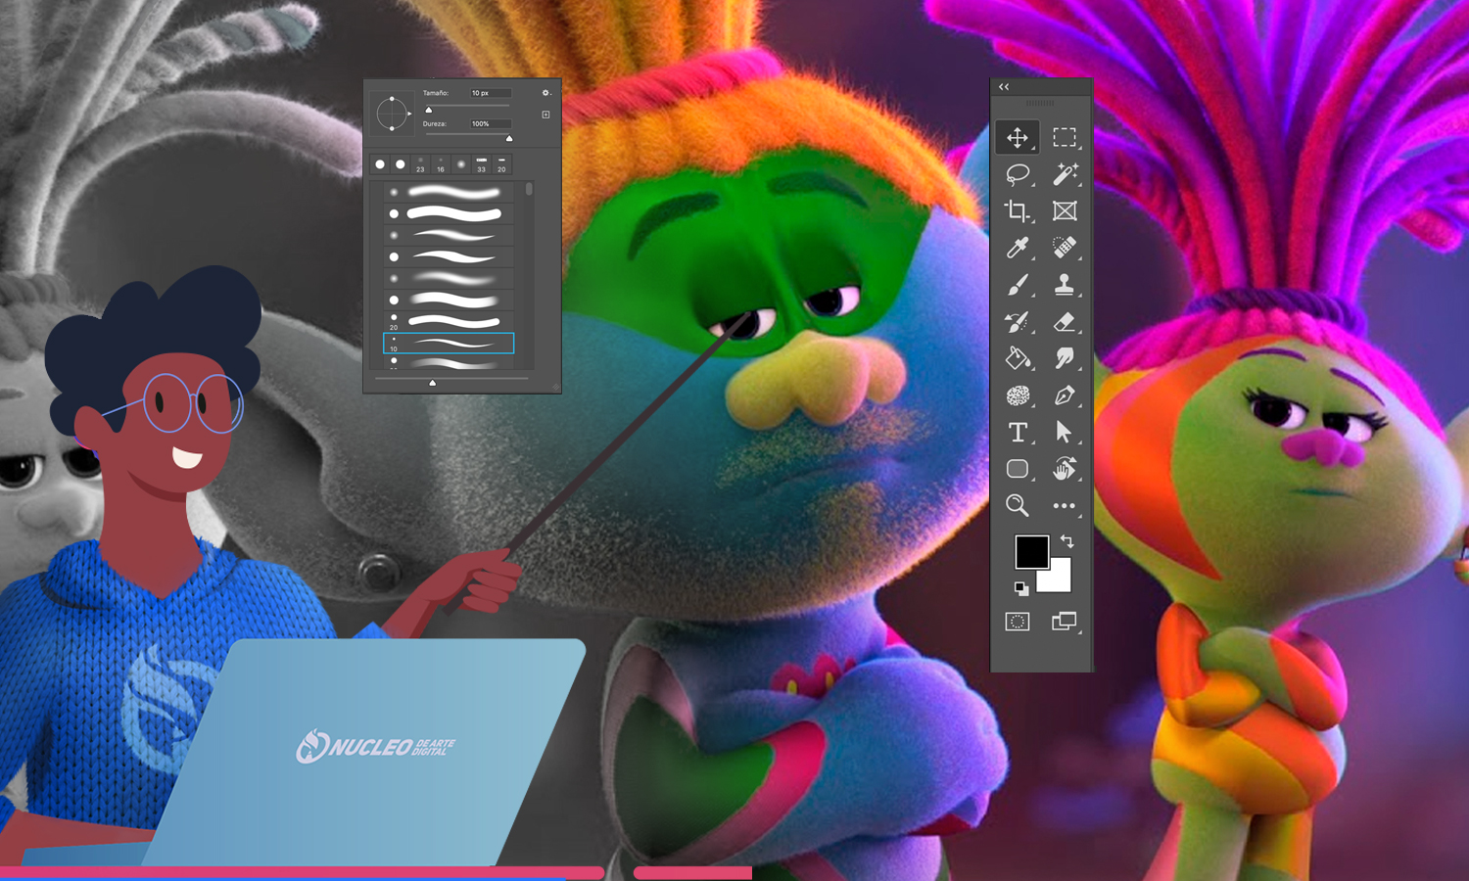Click the Tamaño size slider handle
This screenshot has height=881, width=1469.
coord(429,110)
